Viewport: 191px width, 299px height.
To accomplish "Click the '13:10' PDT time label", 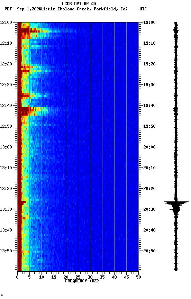I will [6, 168].
